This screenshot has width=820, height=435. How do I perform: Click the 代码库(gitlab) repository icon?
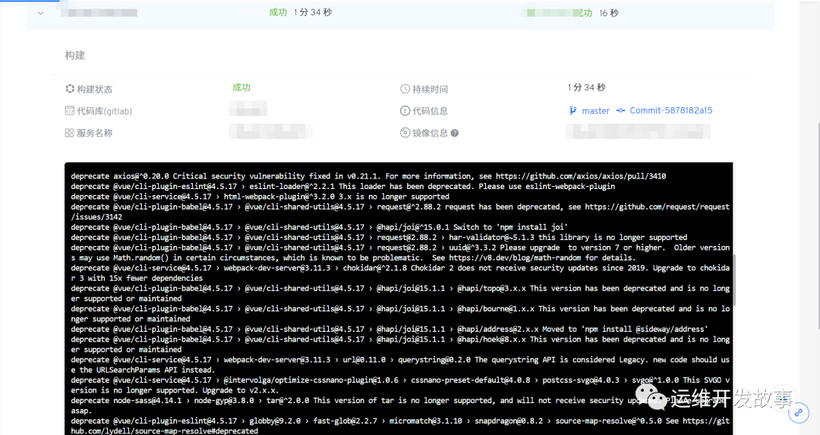(70, 111)
